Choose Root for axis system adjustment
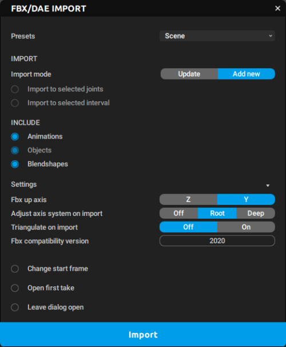This screenshot has width=286, height=347. point(217,214)
